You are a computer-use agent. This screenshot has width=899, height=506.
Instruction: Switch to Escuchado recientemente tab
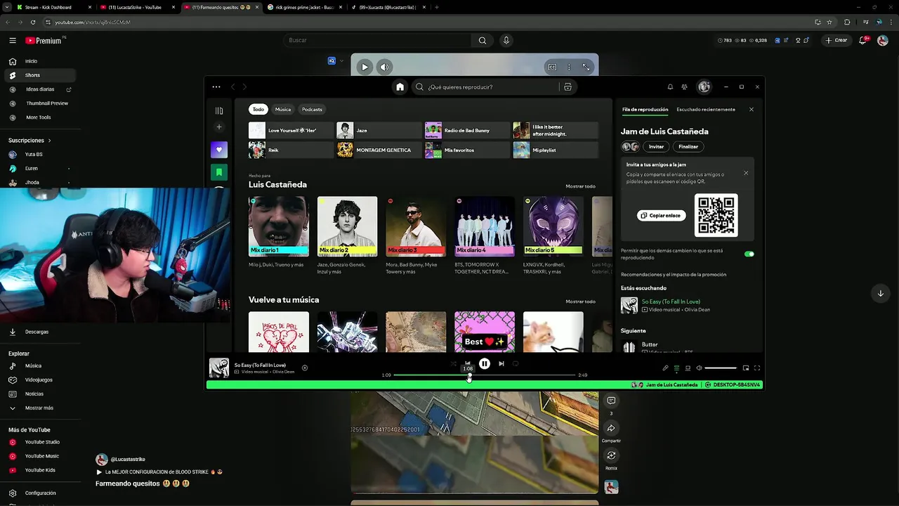tap(706, 110)
